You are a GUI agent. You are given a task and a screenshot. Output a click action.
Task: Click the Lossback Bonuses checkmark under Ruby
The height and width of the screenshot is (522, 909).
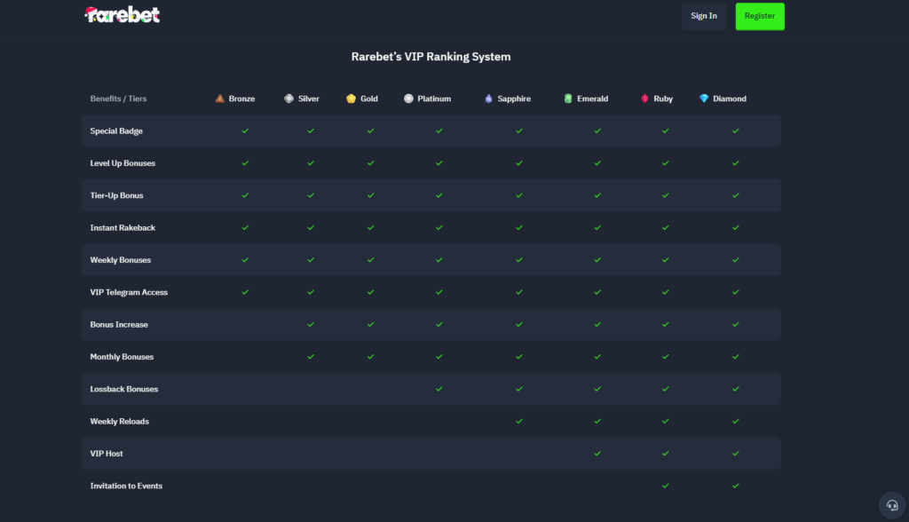click(x=665, y=389)
